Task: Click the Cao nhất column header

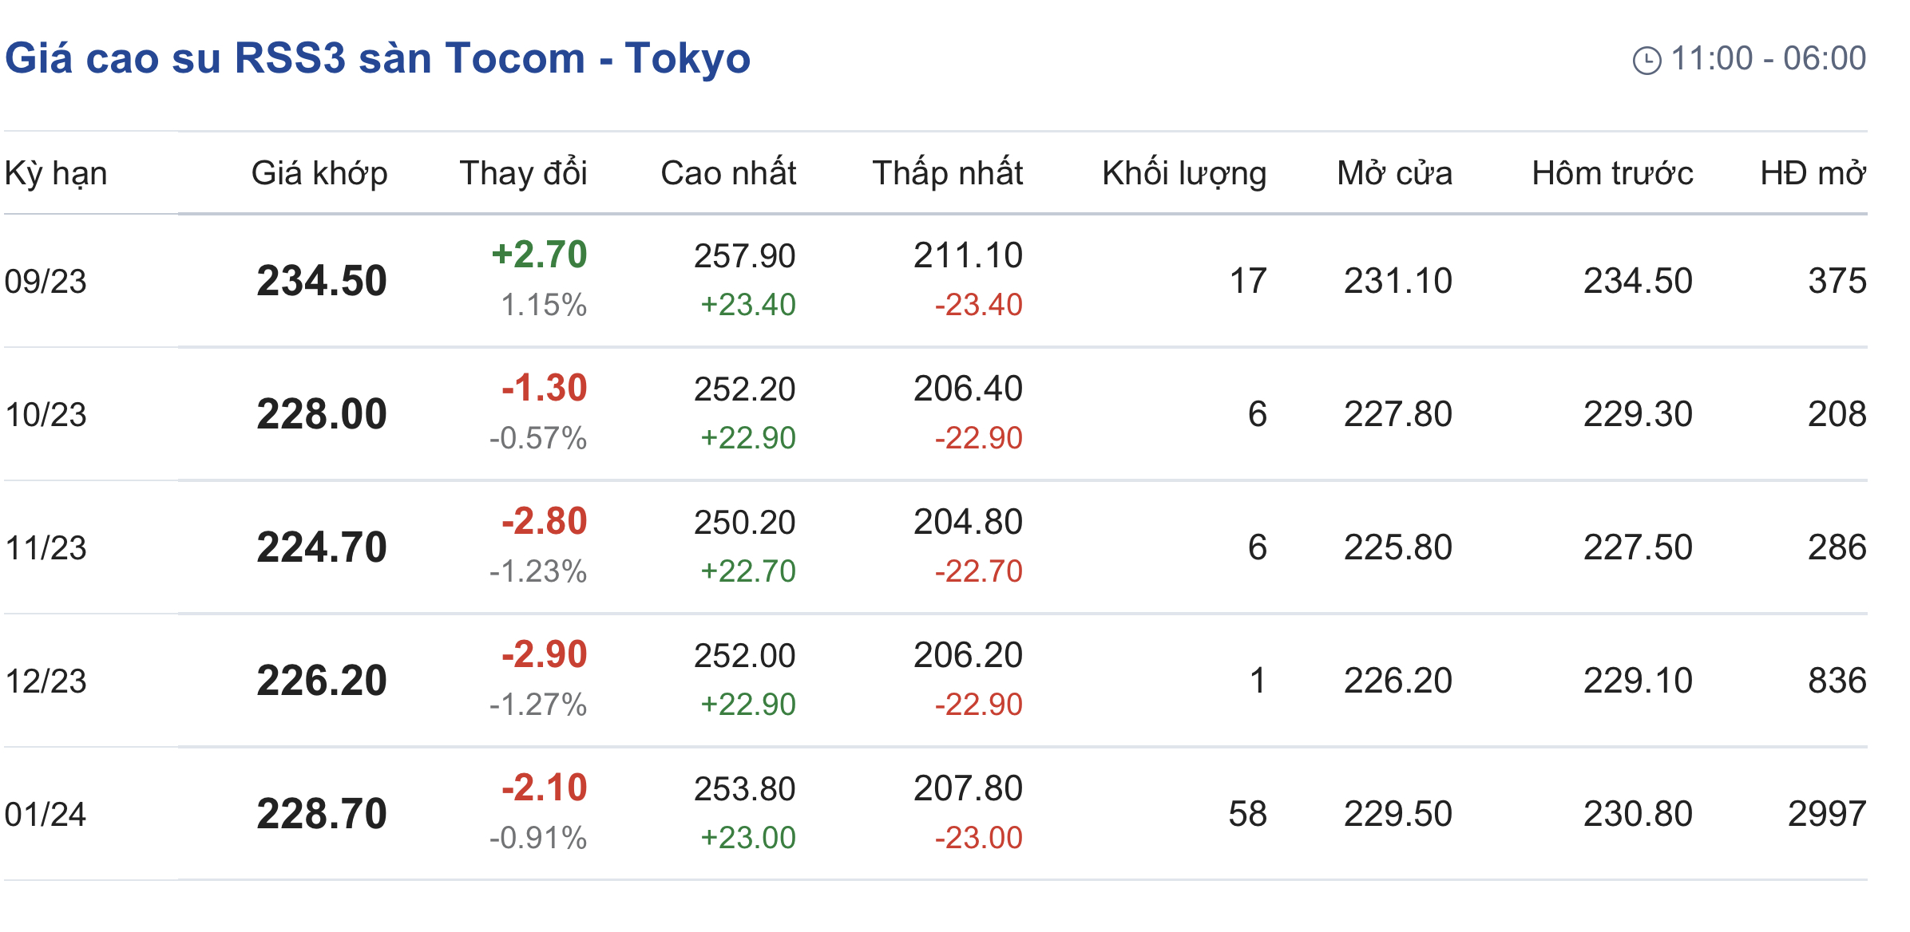Action: tap(728, 173)
